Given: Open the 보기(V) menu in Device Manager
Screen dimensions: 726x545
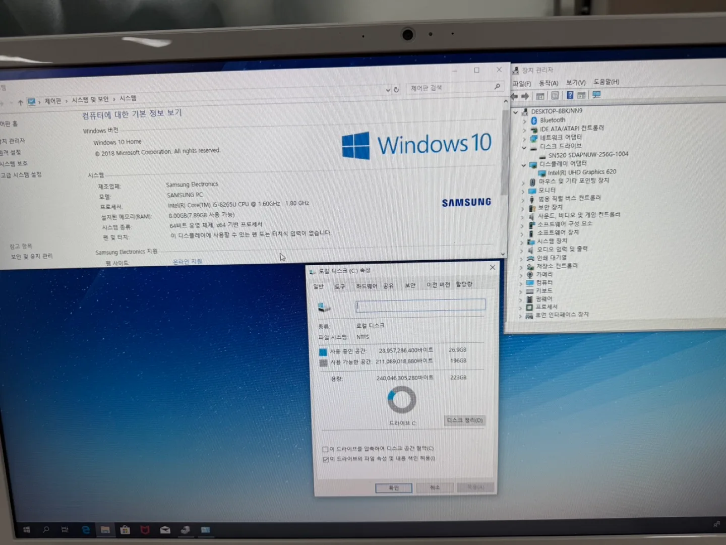Looking at the screenshot, I should pyautogui.click(x=576, y=82).
